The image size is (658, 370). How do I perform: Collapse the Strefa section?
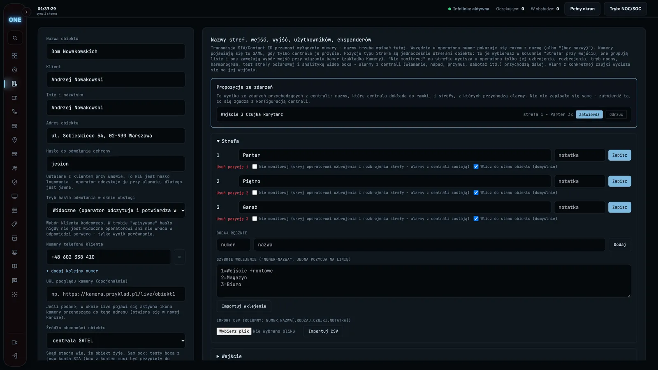(228, 141)
